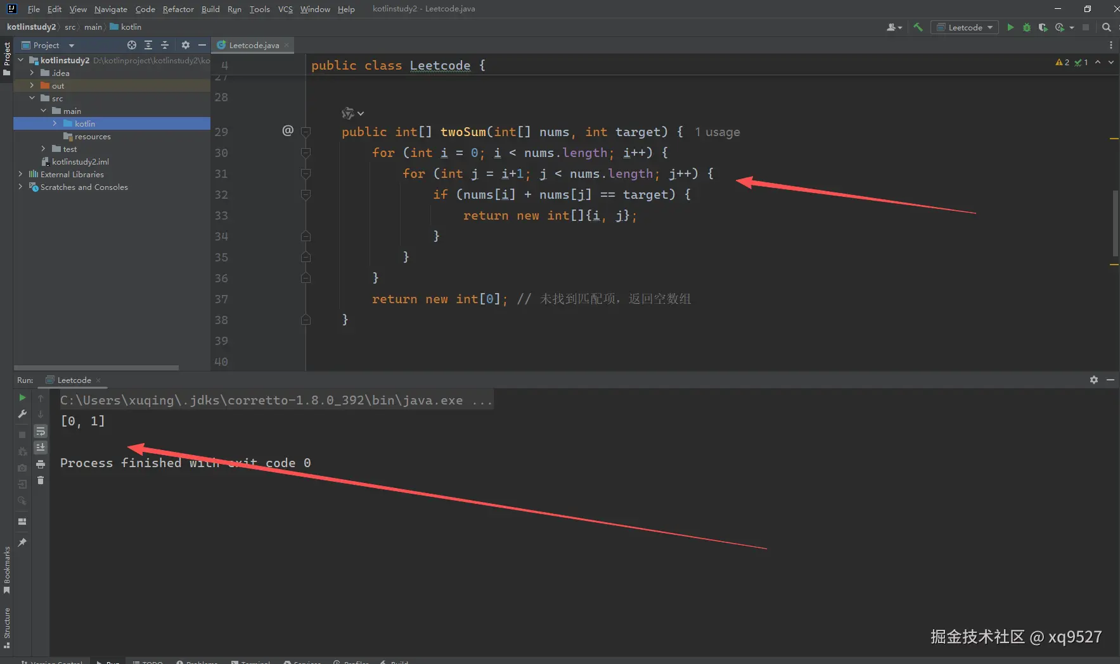Image resolution: width=1120 pixels, height=664 pixels.
Task: Toggle soft-wrap in the Run console
Action: click(x=41, y=431)
